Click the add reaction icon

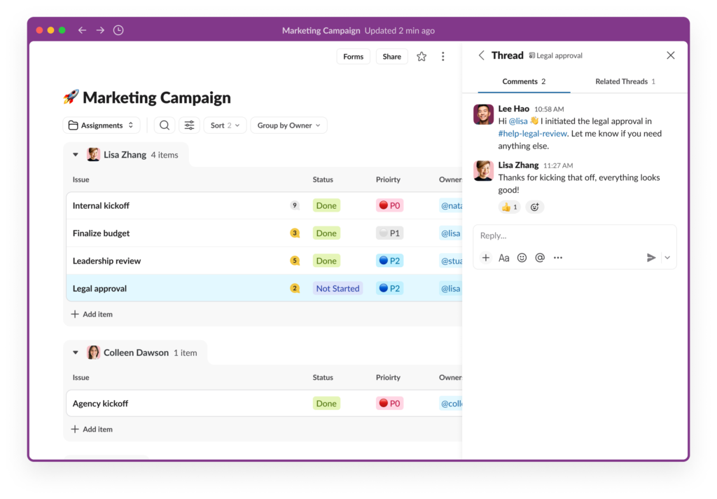[534, 207]
